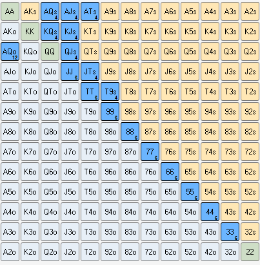This screenshot has width=260, height=265.
Task: Deselect the JTs suited hand
Action: (90, 72)
